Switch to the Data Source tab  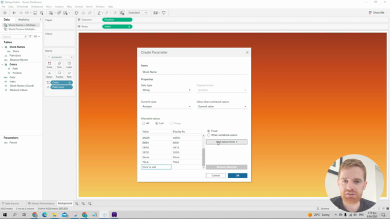point(10,203)
